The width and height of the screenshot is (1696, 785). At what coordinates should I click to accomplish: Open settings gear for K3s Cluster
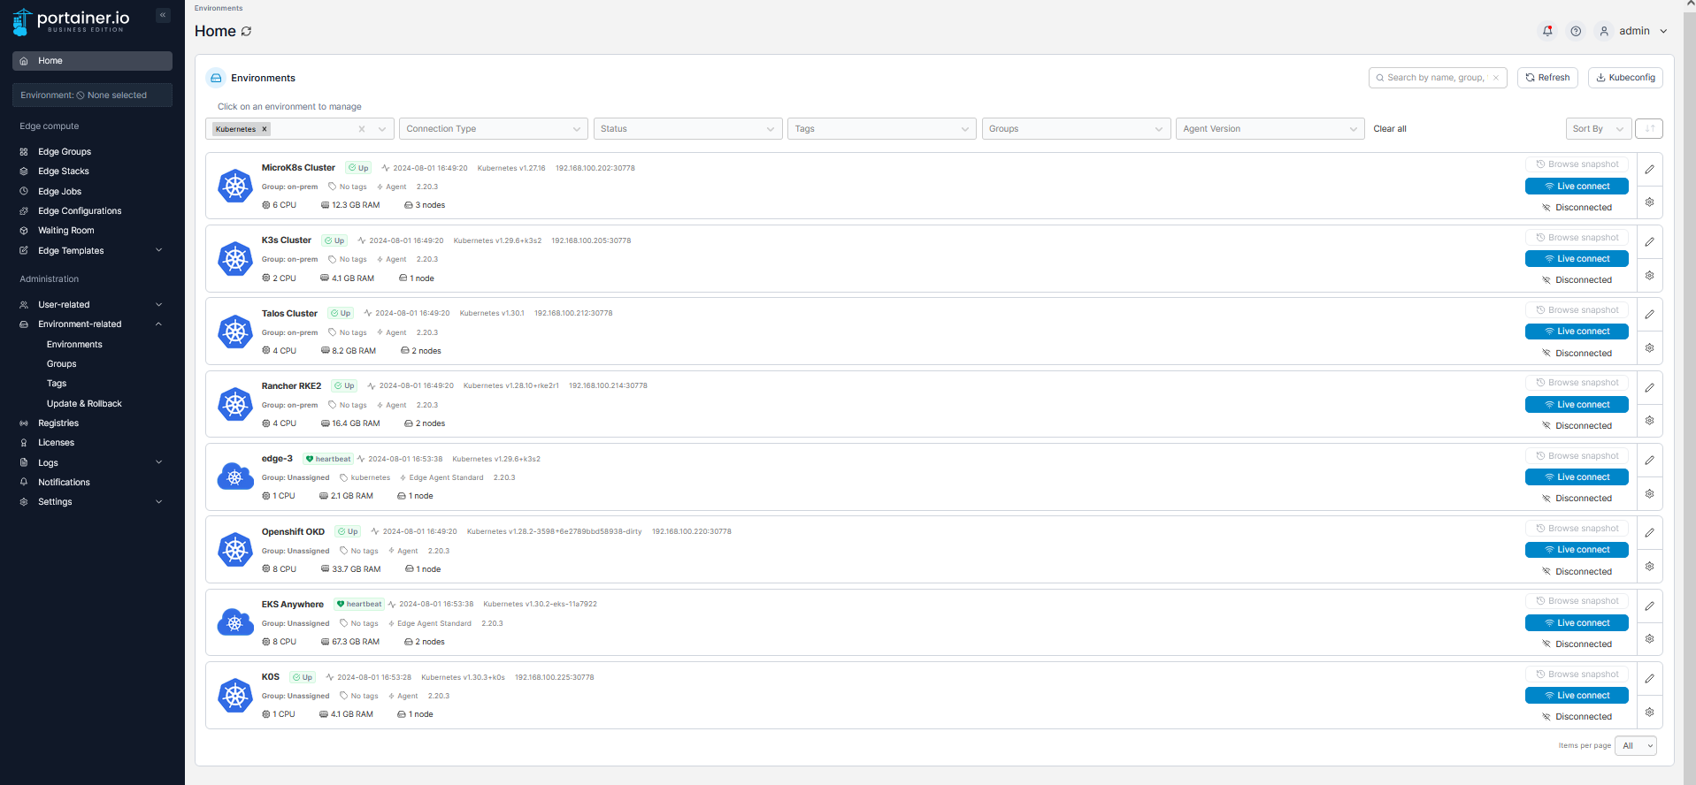(1649, 275)
